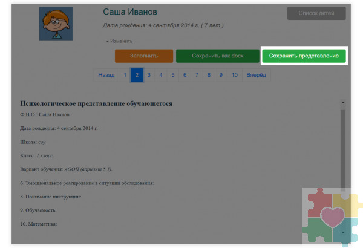Click the puzzle heart logo icon
363x248 pixels.
pyautogui.click(x=331, y=217)
